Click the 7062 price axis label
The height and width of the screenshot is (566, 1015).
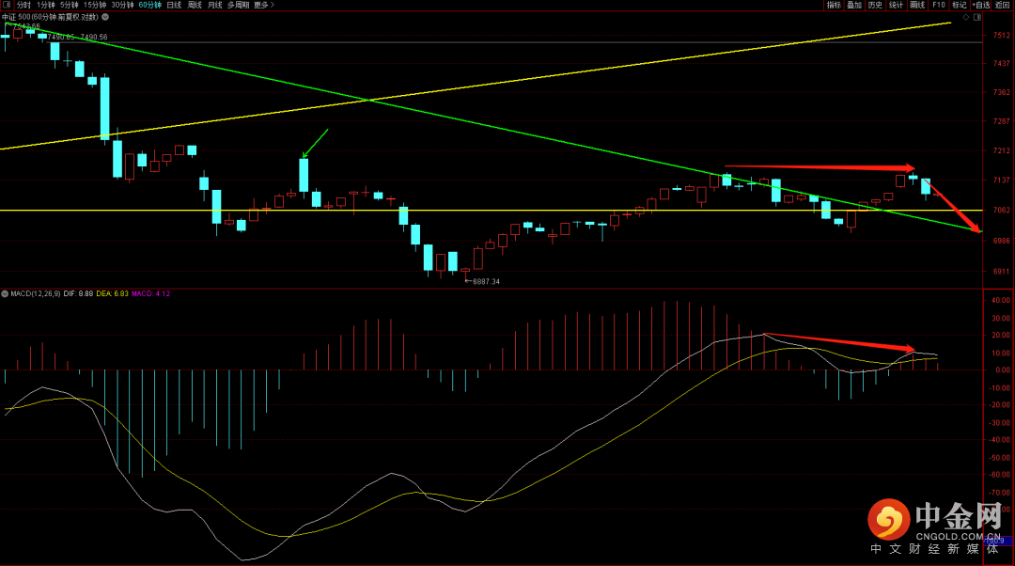coord(1002,211)
